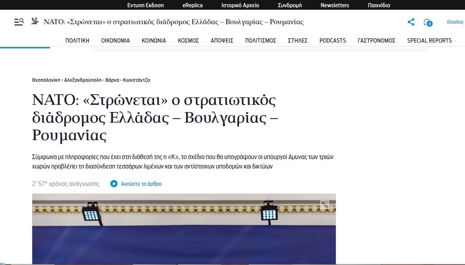Select the ΓΑΣΤΡΟΝΟΜΟΣ menu item
Viewport: 465px width, 265px height.
[377, 41]
